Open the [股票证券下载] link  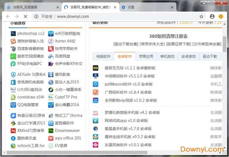click(x=179, y=44)
